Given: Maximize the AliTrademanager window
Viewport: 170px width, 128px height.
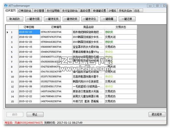Looking at the screenshot, I should point(157,6).
